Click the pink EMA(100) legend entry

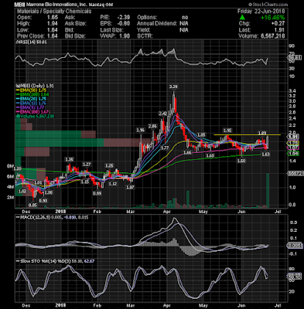tap(32, 111)
